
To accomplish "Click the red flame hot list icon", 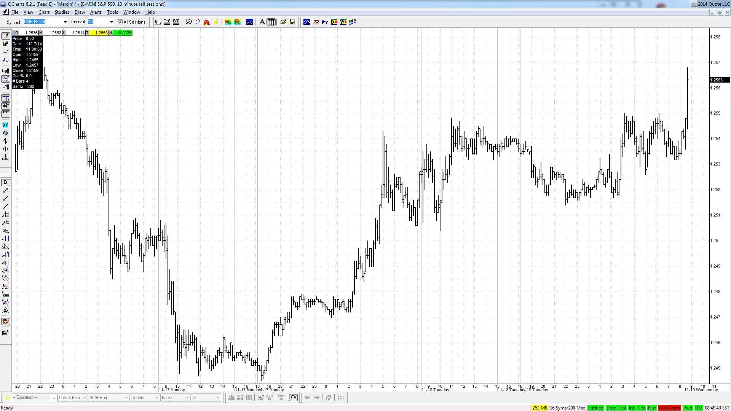I will coord(207,22).
